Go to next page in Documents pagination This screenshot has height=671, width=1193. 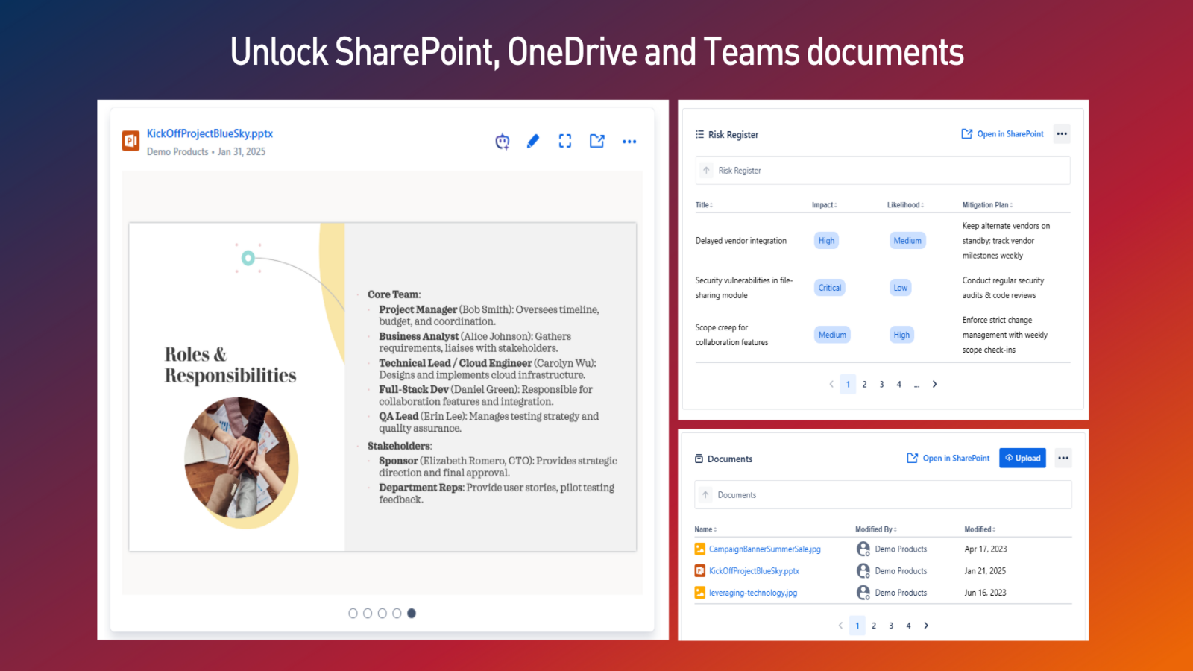(x=926, y=626)
